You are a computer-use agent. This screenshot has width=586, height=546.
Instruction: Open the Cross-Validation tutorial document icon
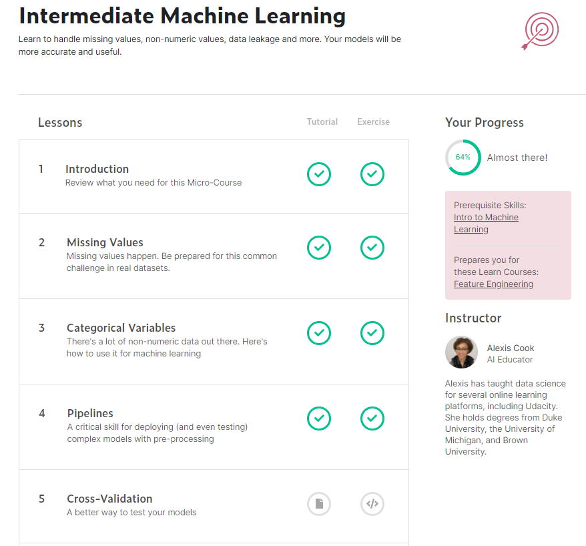319,504
